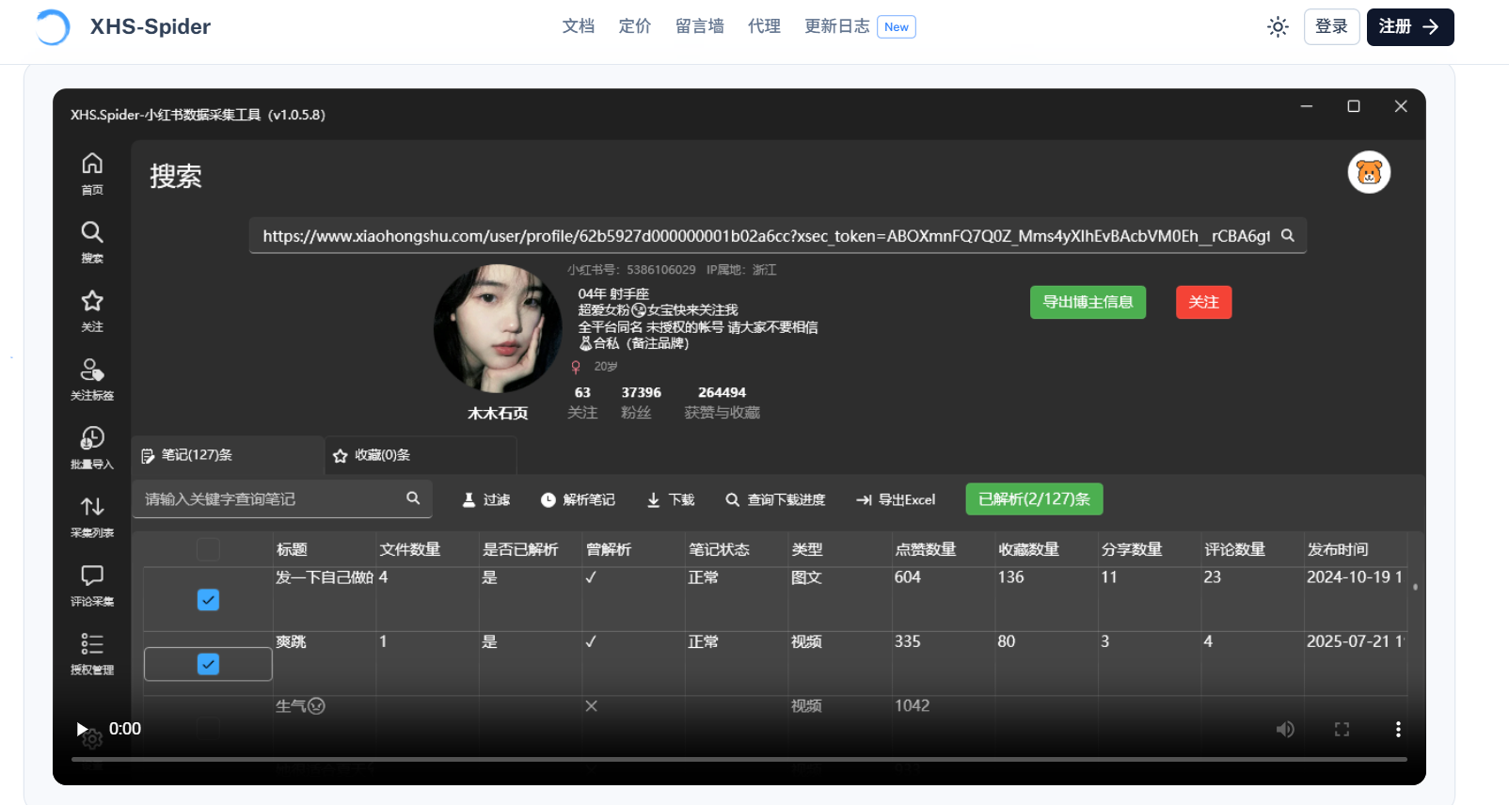Click the 37396 粉丝 count
This screenshot has height=805, width=1509.
641,393
